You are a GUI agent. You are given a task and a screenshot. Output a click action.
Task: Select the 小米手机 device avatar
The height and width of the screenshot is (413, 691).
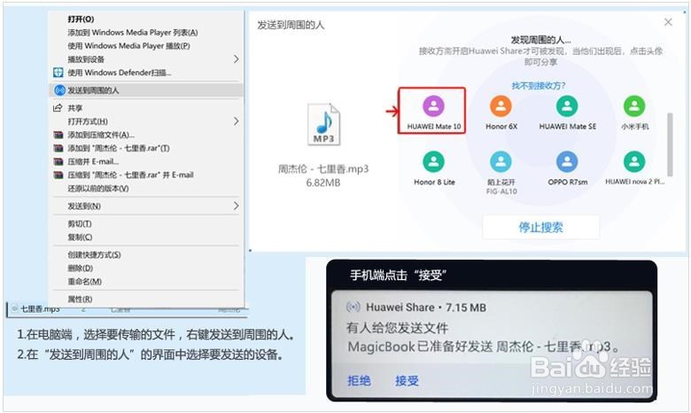pos(634,105)
